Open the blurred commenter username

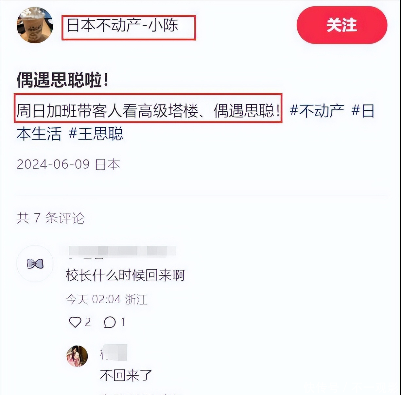pyautogui.click(x=122, y=251)
